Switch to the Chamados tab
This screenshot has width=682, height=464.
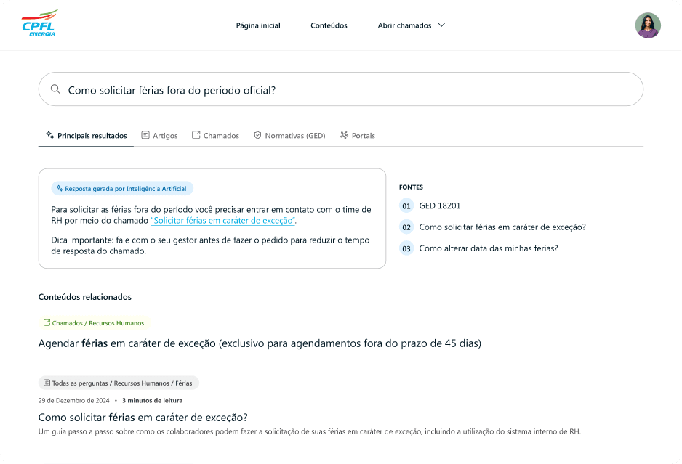point(216,136)
